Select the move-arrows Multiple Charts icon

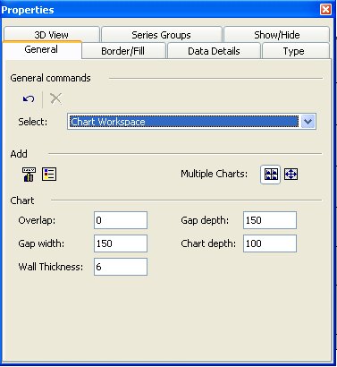(291, 175)
